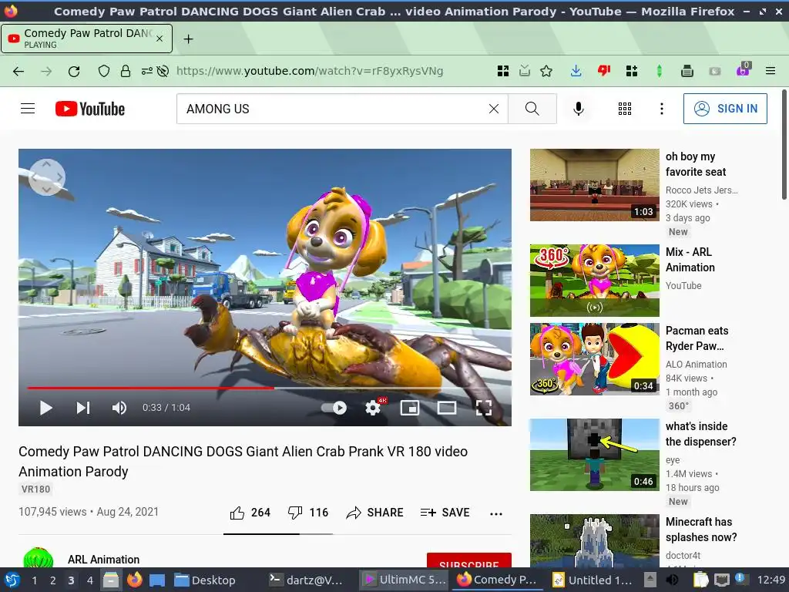Open the dartz@V... terminal taskbar entry
This screenshot has width=789, height=592.
click(x=305, y=580)
